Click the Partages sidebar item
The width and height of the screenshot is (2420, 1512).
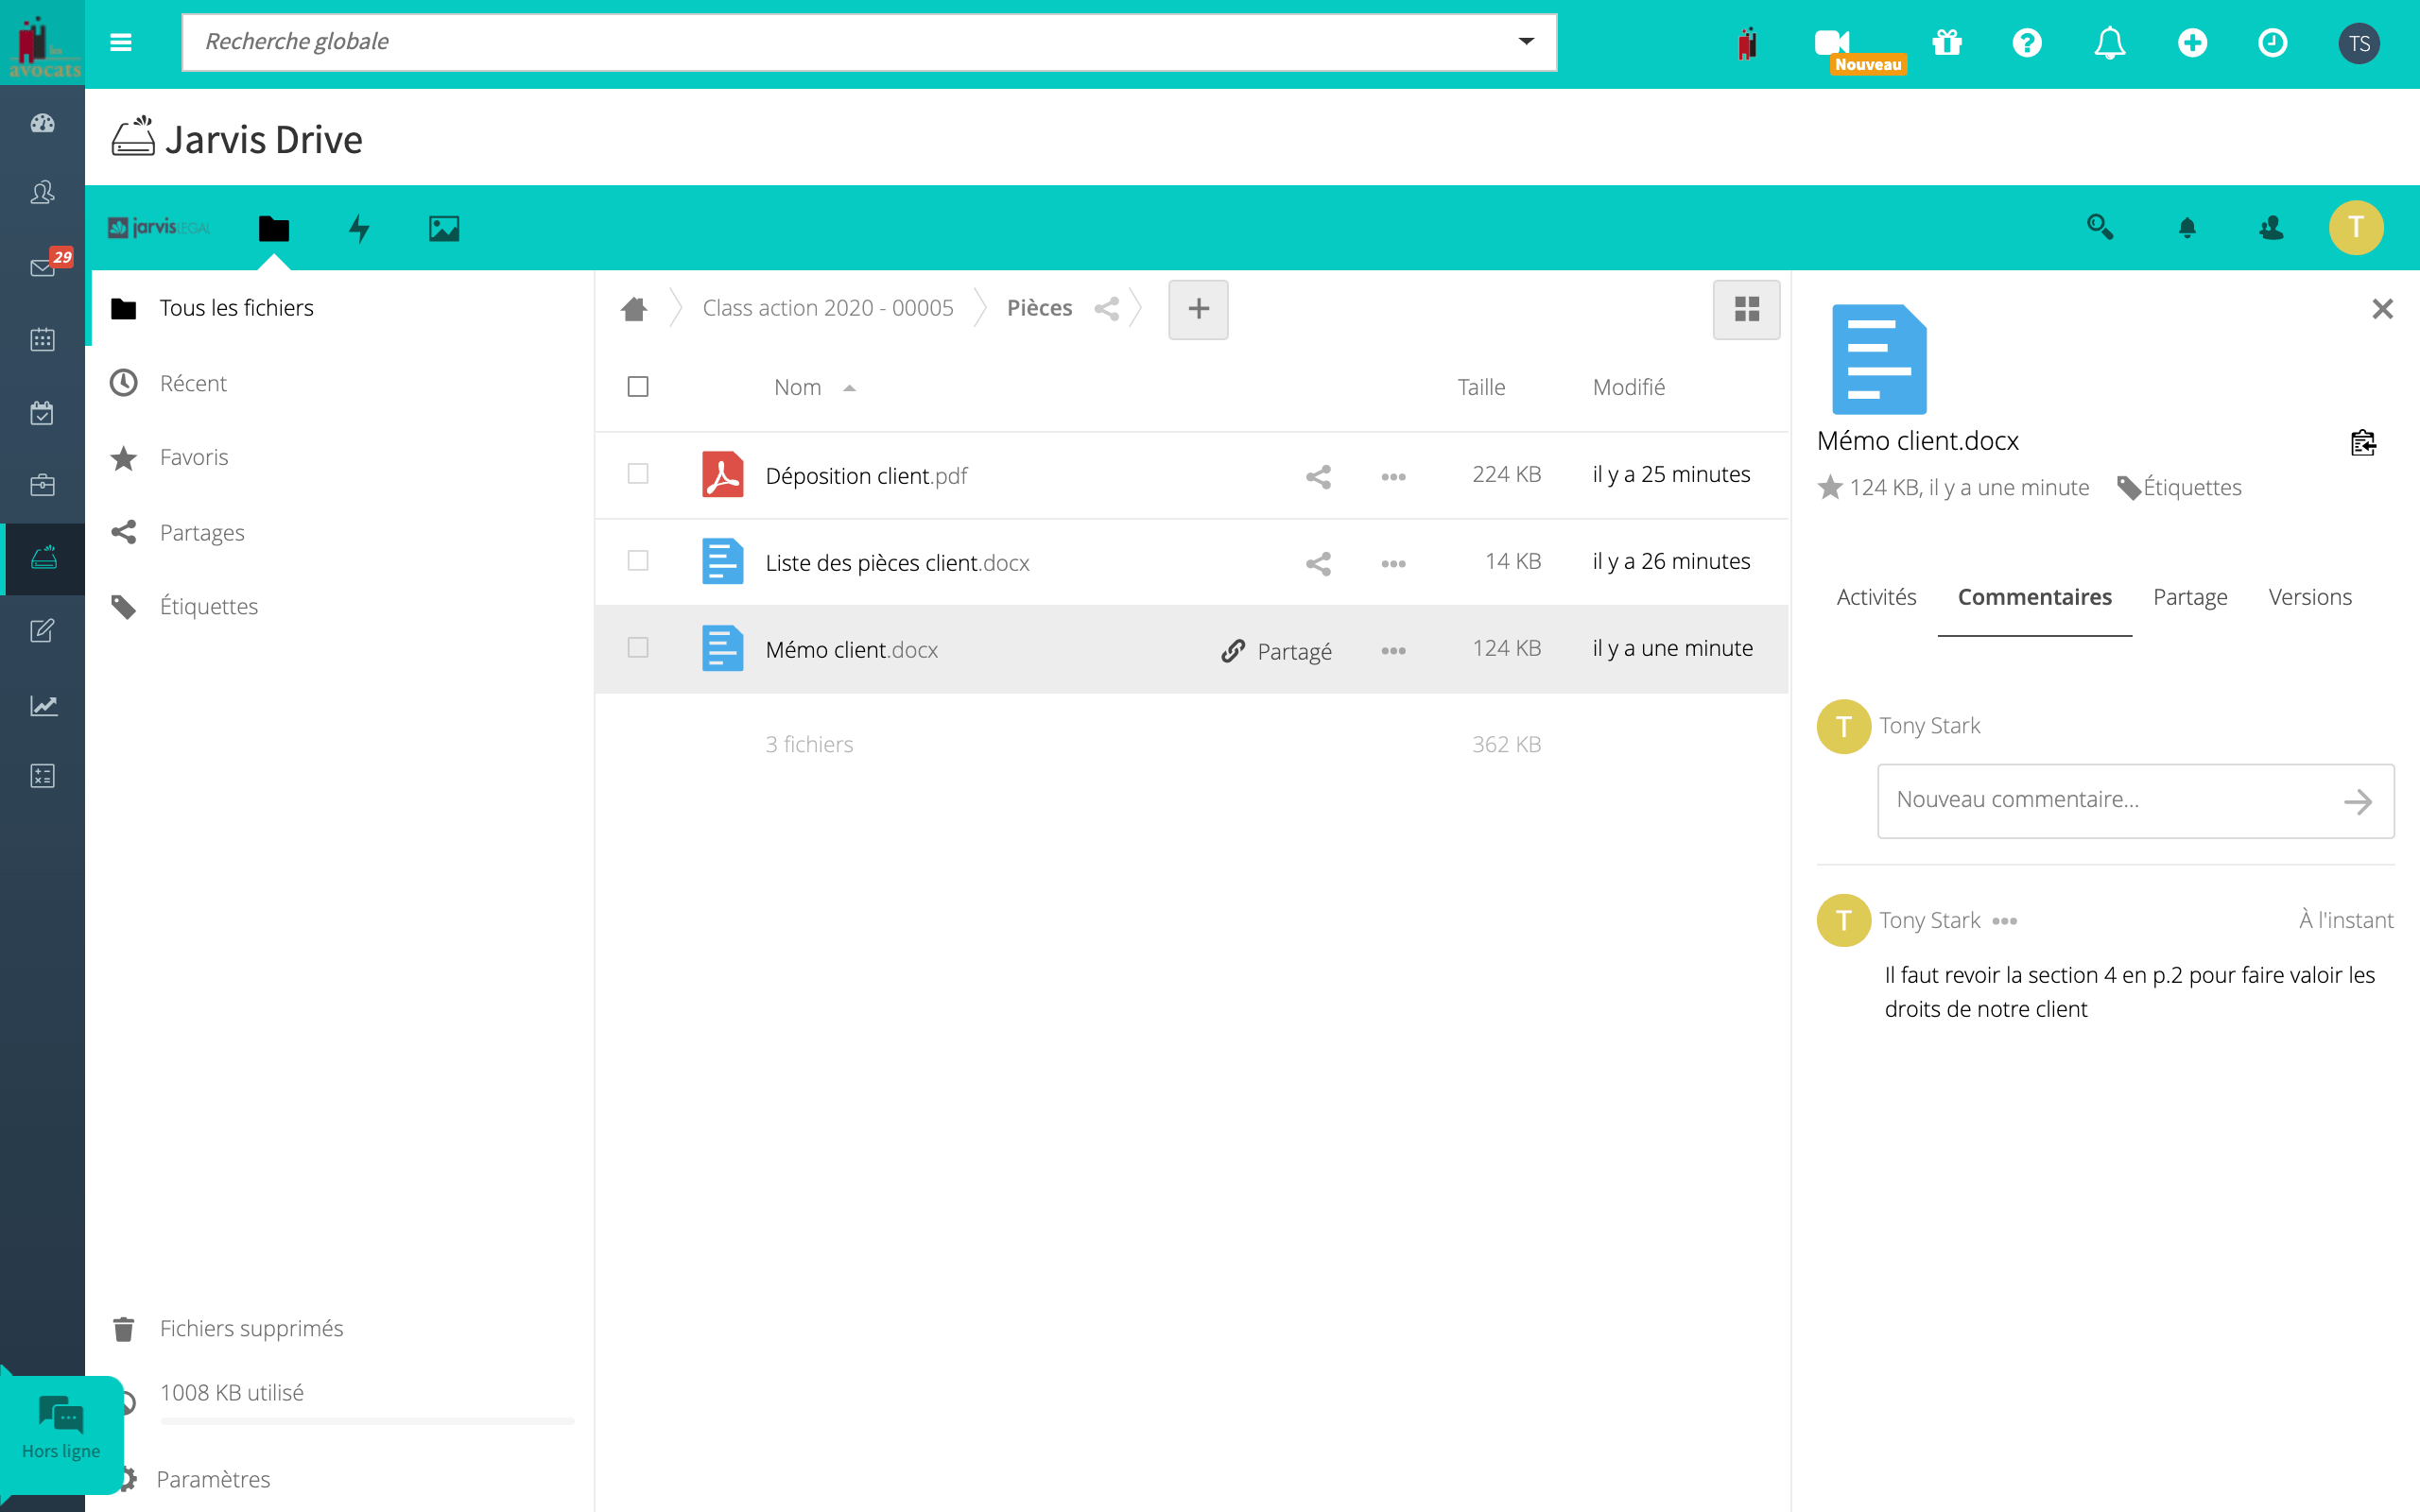[200, 531]
